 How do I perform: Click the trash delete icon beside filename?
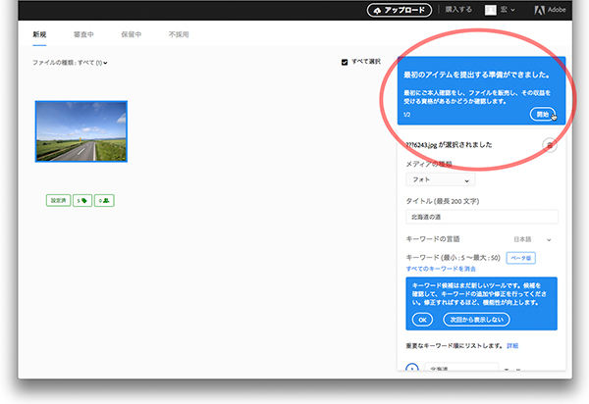(x=550, y=145)
